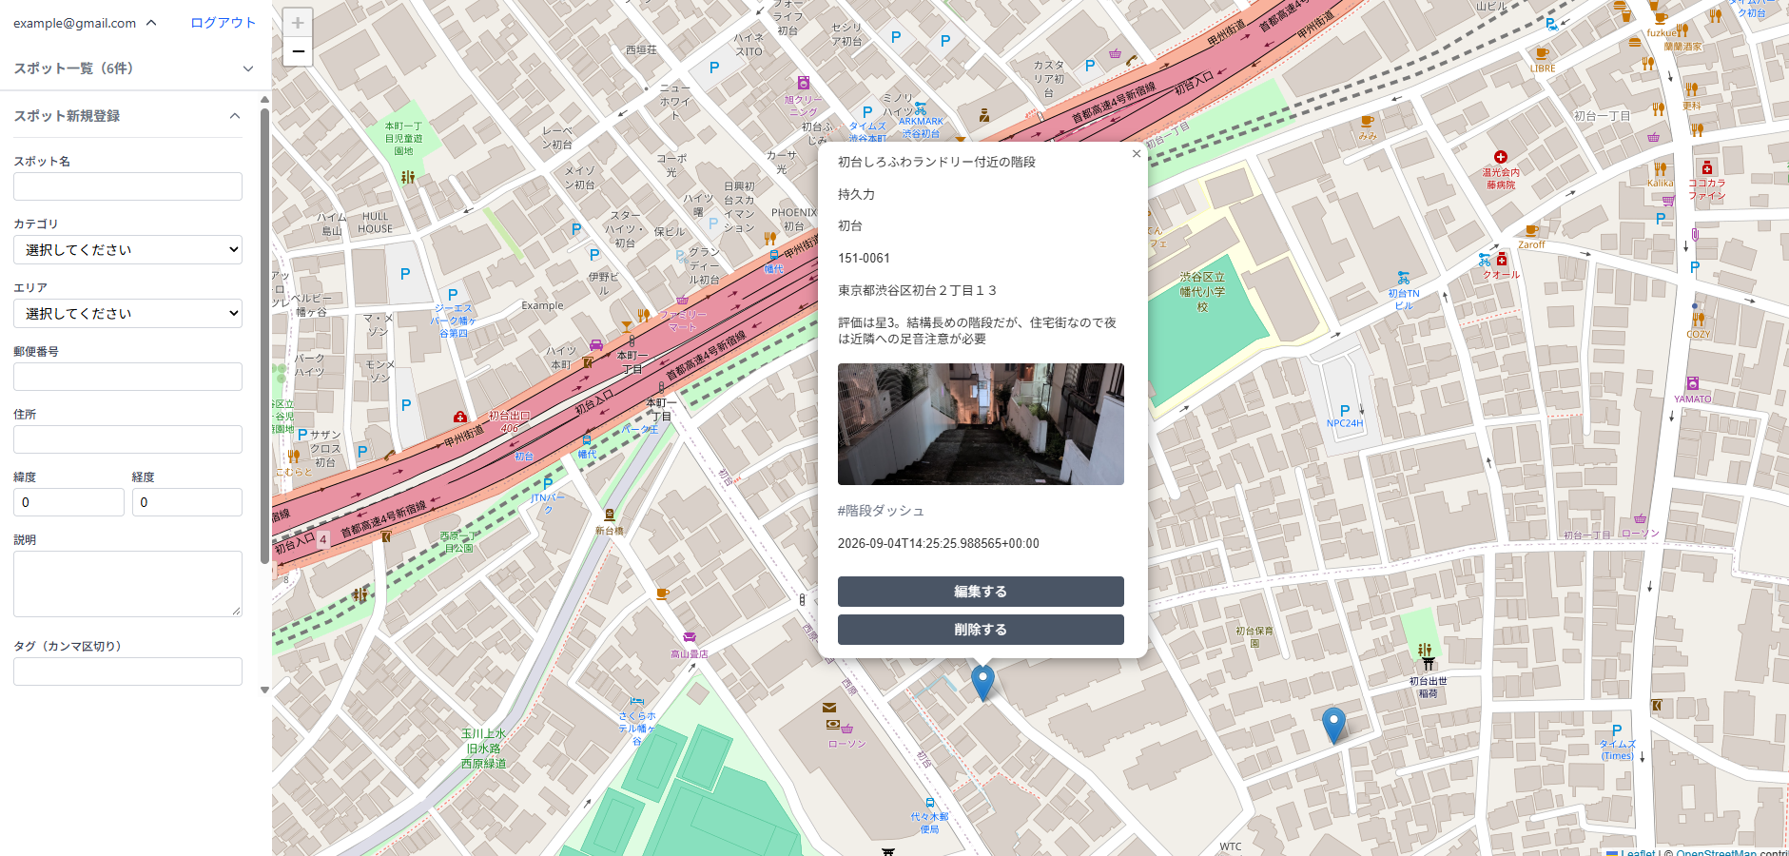Log out via ログアウト link
Viewport: 1789px width, 856px height.
pyautogui.click(x=224, y=23)
